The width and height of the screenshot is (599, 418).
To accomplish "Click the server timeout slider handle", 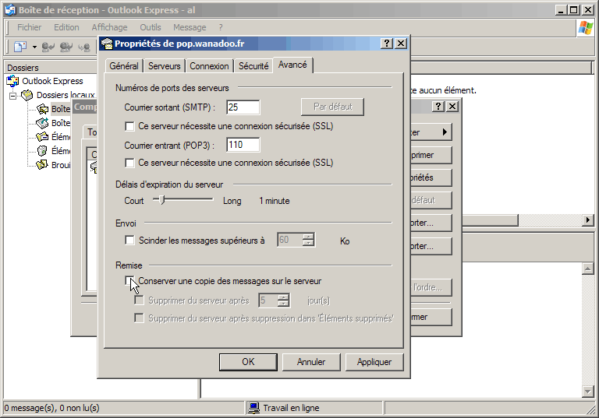I will [x=161, y=200].
